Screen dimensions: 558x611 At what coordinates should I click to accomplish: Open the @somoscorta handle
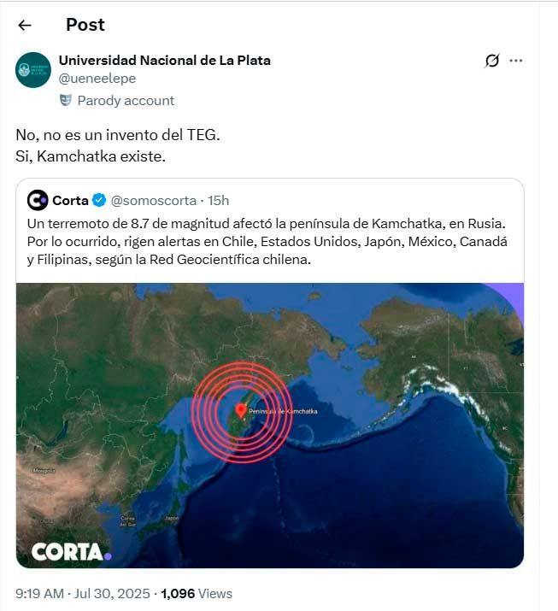[154, 200]
